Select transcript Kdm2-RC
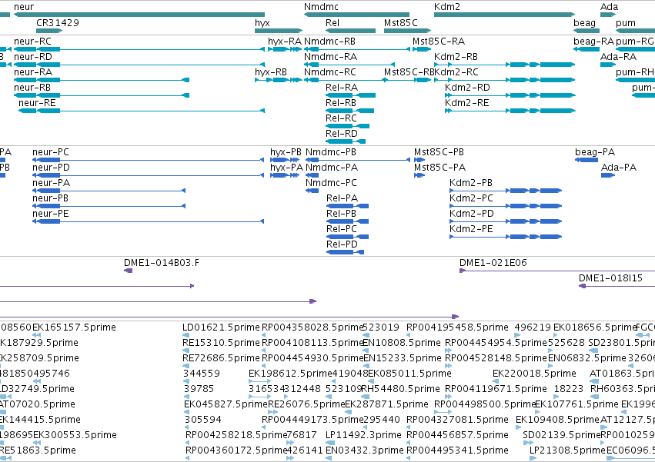655x462 pixels. coord(505,80)
